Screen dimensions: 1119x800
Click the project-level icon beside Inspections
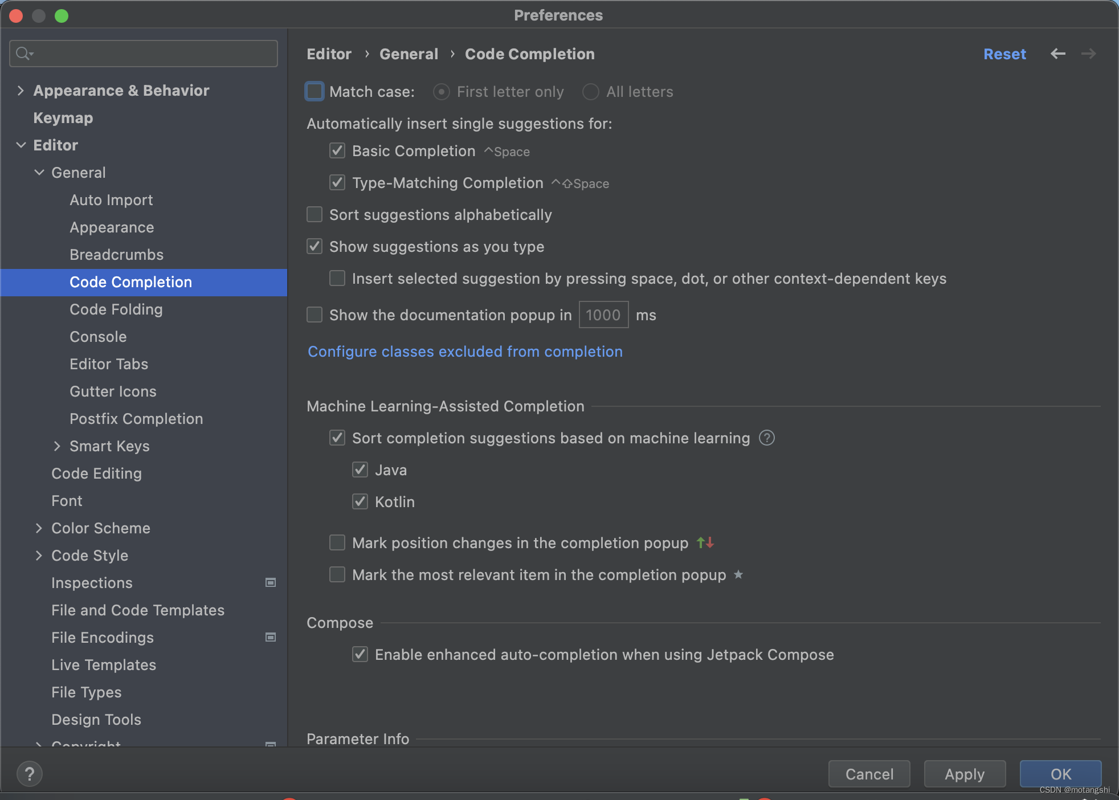coord(271,582)
